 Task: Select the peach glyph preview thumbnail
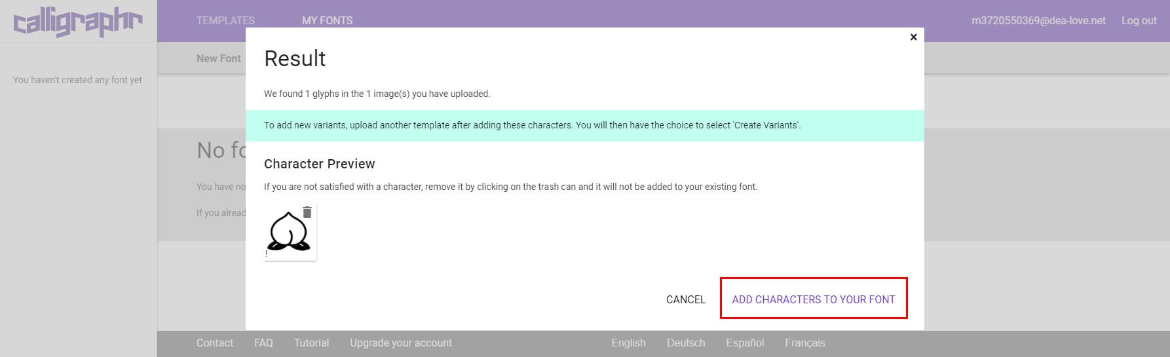pos(289,234)
